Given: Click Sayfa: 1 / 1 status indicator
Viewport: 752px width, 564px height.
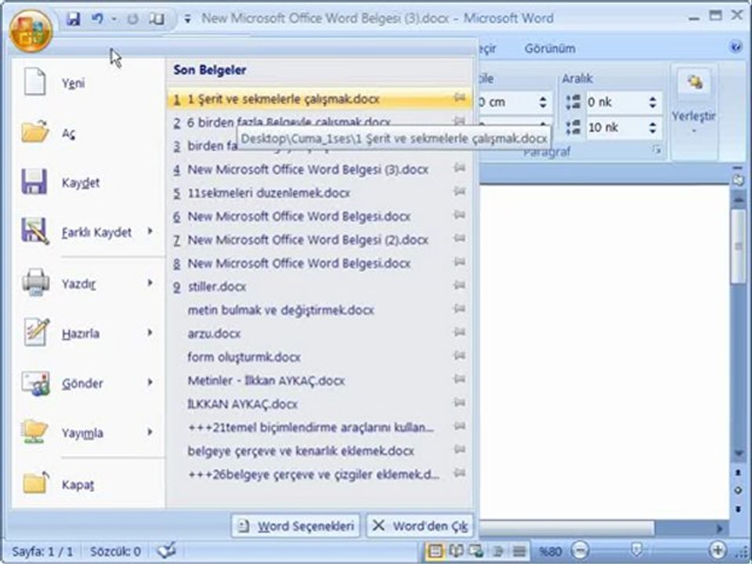Looking at the screenshot, I should tap(42, 551).
